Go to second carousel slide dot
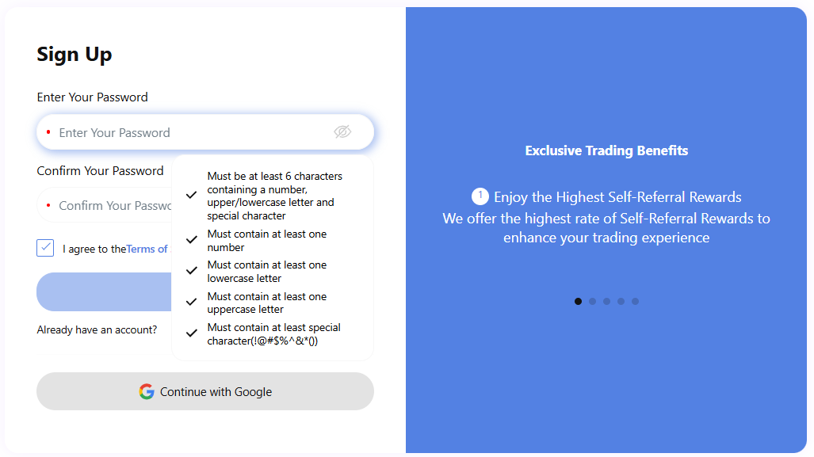This screenshot has width=814, height=457. (592, 301)
